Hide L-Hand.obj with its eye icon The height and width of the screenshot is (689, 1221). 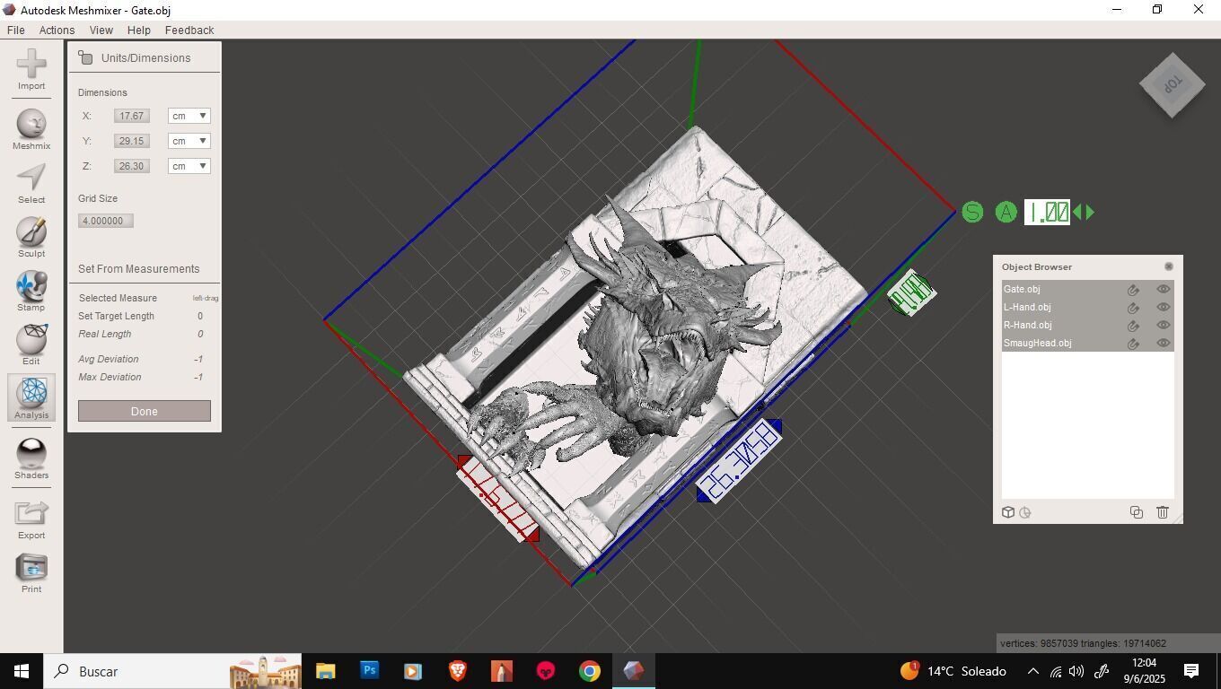[x=1164, y=307]
